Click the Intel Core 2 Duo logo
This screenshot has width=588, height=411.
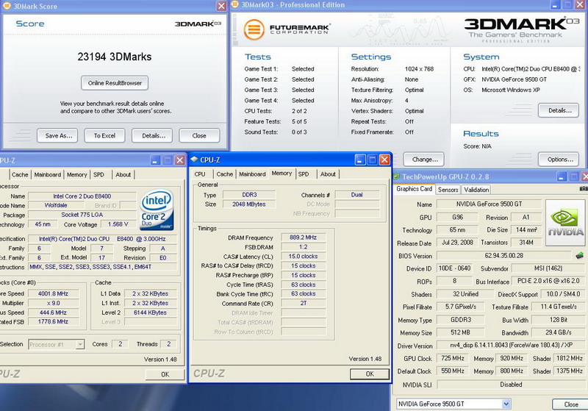(x=157, y=210)
